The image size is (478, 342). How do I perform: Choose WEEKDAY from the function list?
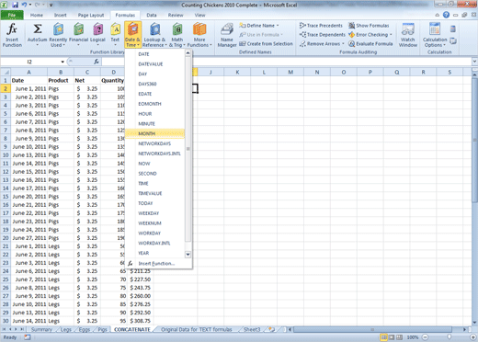[x=154, y=213]
